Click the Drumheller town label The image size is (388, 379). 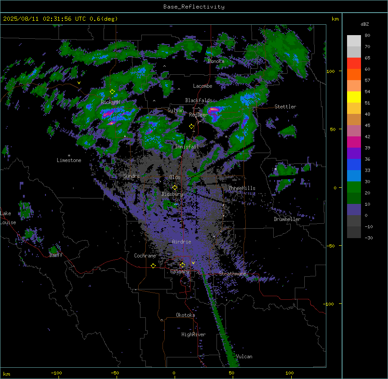point(287,219)
